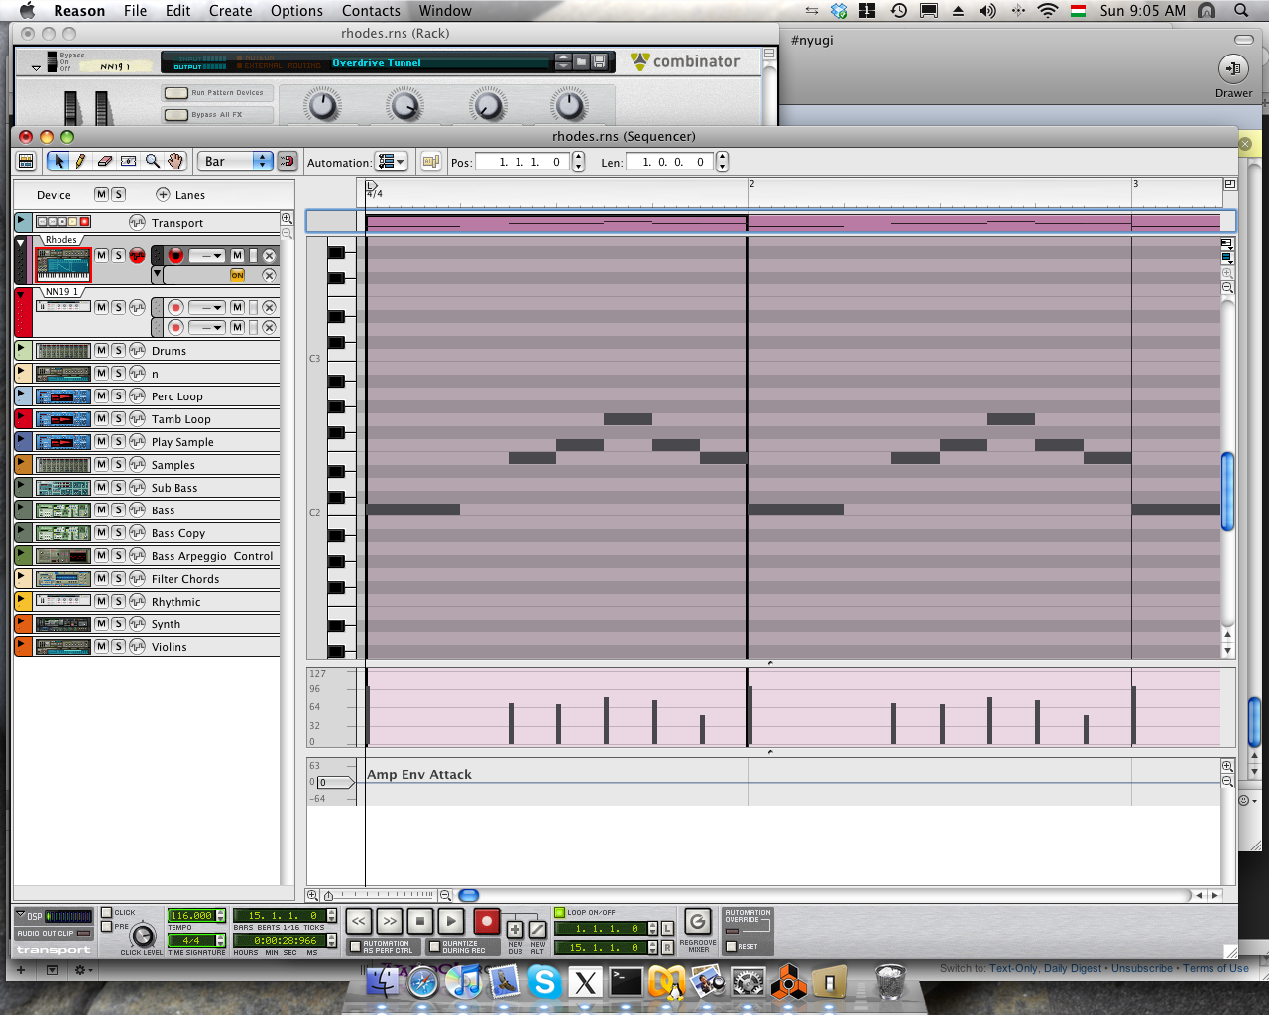Screen dimensions: 1269x1015
Task: Toggle Automation As Perf Ctrl checkbox
Action: pos(355,947)
